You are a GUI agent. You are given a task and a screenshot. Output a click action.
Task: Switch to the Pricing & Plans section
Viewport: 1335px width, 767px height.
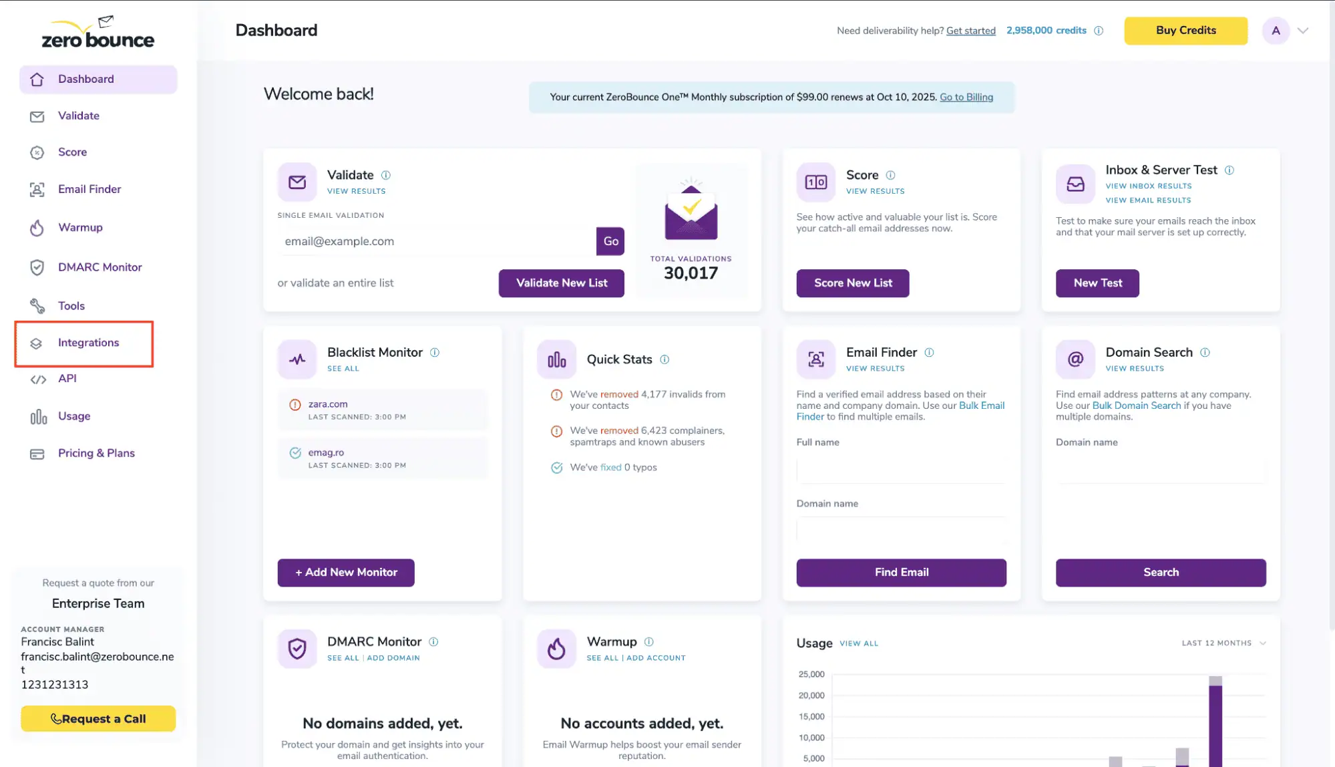point(96,453)
